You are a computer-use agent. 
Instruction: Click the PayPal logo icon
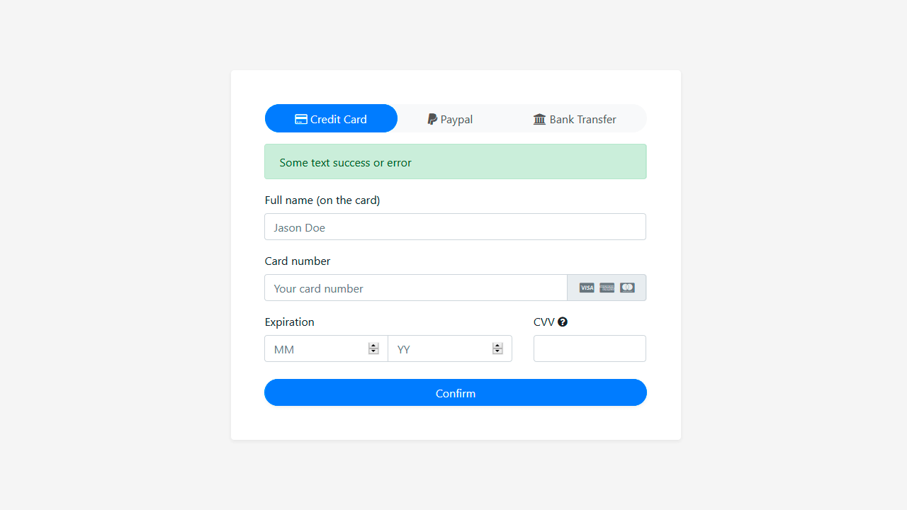pyautogui.click(x=432, y=119)
